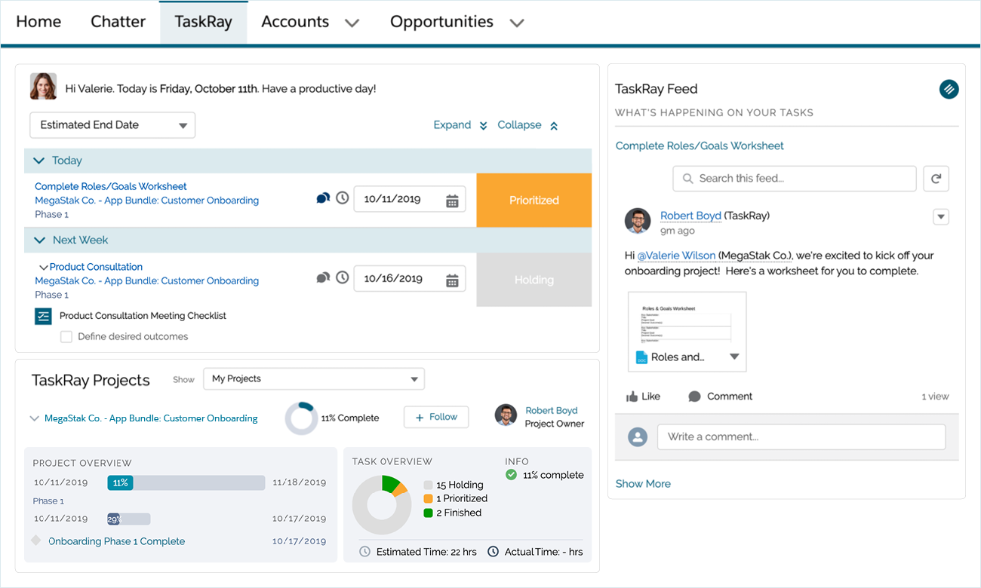Click the gray Holding status block

click(534, 280)
